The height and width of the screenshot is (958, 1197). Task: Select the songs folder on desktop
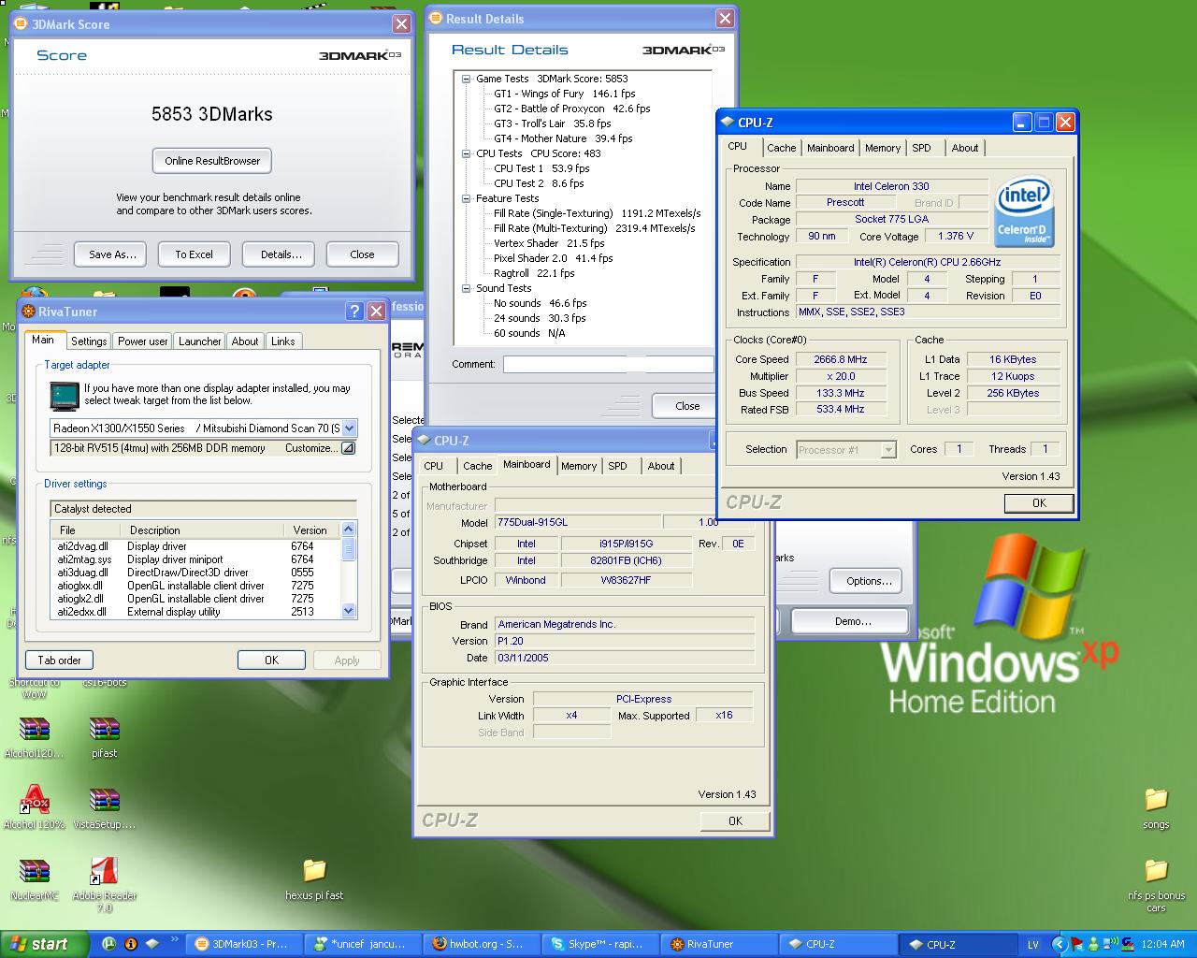(x=1156, y=808)
